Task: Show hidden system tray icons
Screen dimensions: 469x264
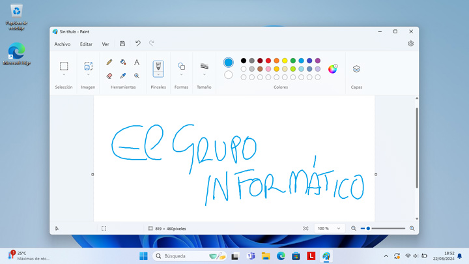Action: 386,256
